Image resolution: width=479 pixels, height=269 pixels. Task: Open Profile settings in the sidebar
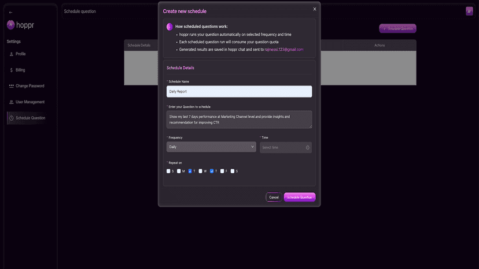(x=20, y=54)
